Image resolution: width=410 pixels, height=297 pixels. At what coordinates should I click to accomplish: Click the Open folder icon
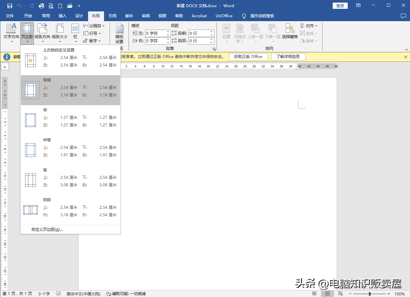pos(69,6)
